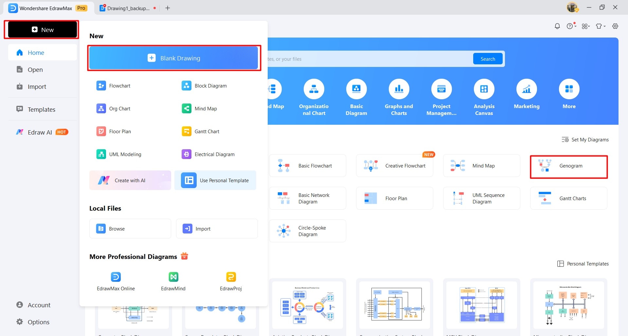Click Set My Diagrams link
The image size is (628, 336).
[x=585, y=140]
